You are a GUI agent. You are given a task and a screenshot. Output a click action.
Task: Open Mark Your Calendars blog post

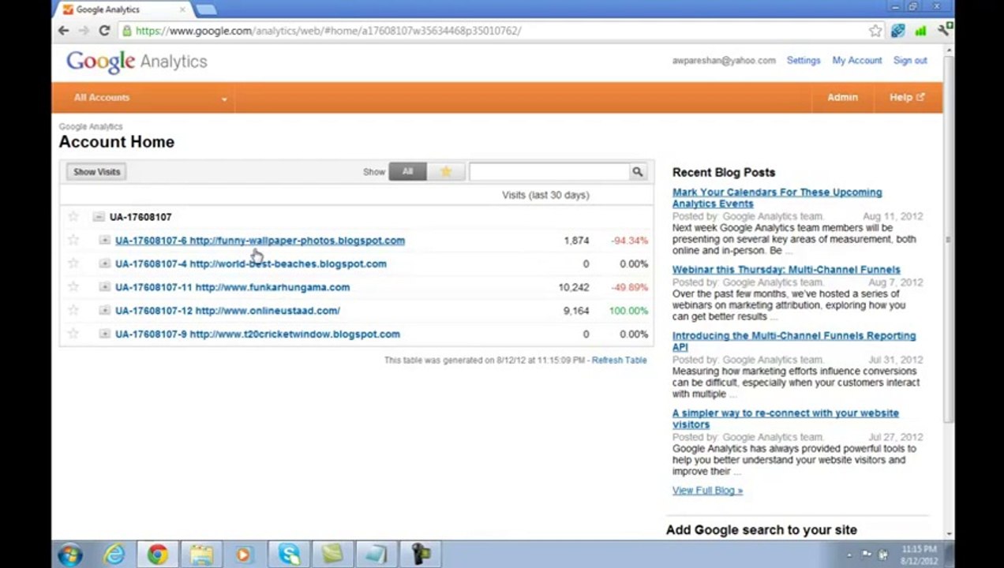point(777,198)
